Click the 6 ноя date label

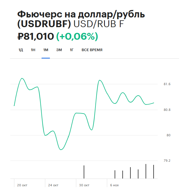click(x=114, y=185)
